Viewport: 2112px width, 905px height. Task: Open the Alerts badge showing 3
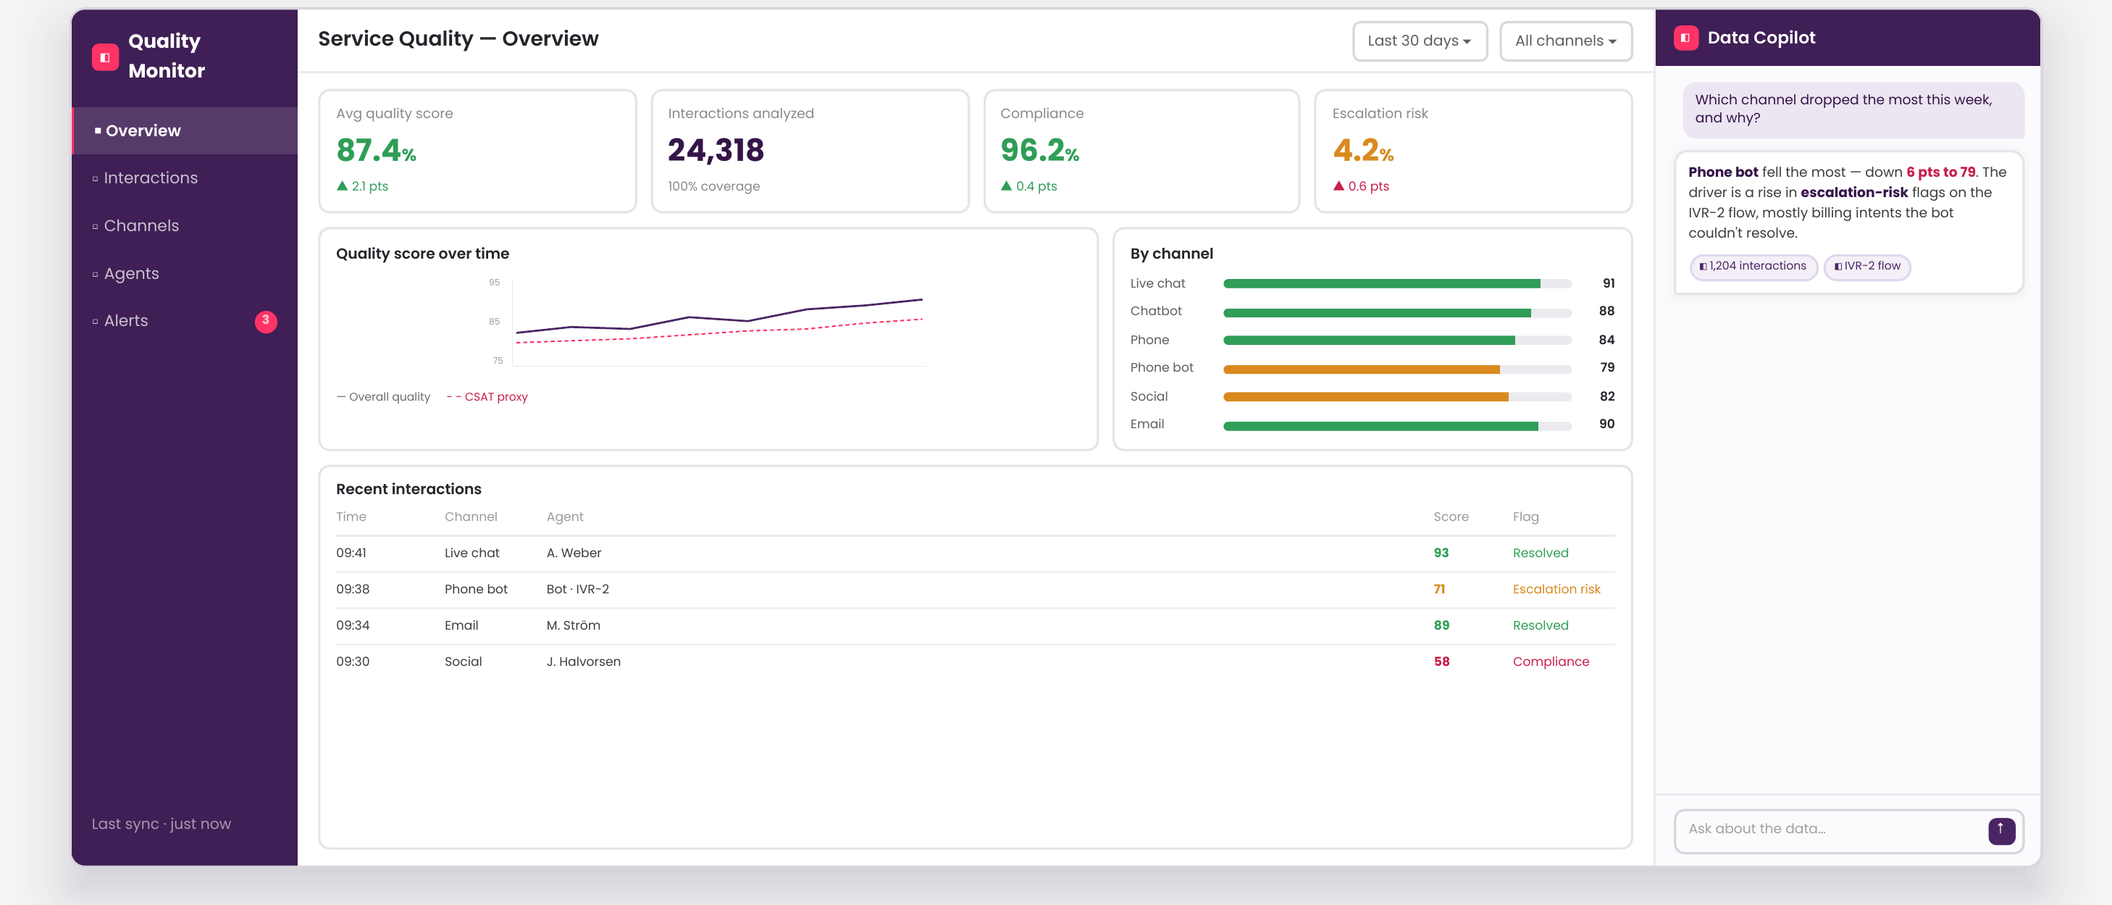pyautogui.click(x=266, y=321)
